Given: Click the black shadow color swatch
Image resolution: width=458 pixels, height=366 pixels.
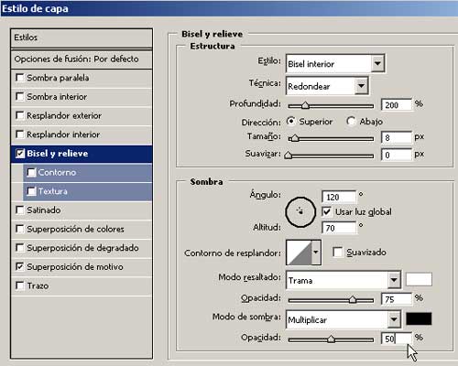Looking at the screenshot, I should [x=419, y=318].
